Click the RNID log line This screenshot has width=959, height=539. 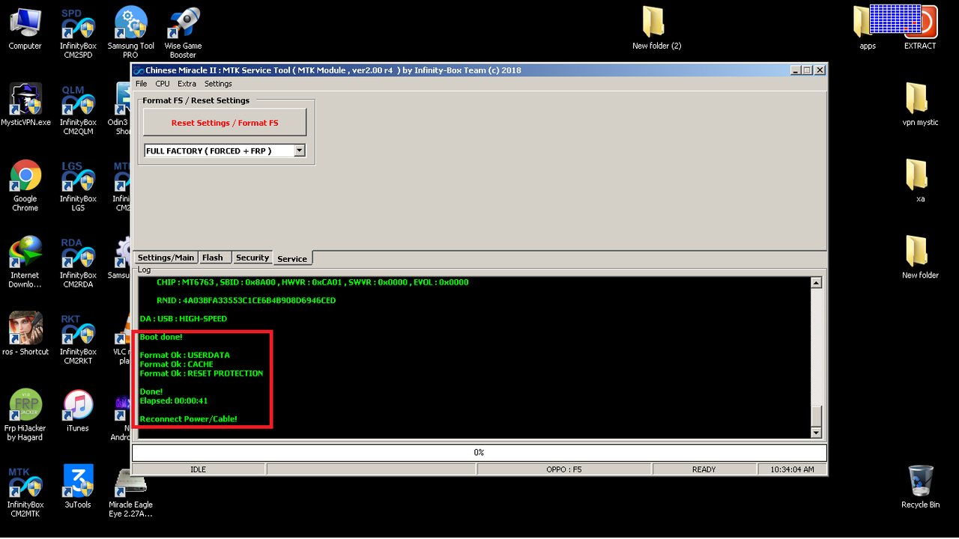(x=246, y=301)
